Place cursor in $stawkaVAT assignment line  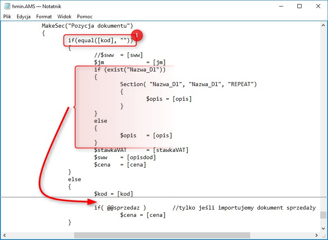(141, 150)
